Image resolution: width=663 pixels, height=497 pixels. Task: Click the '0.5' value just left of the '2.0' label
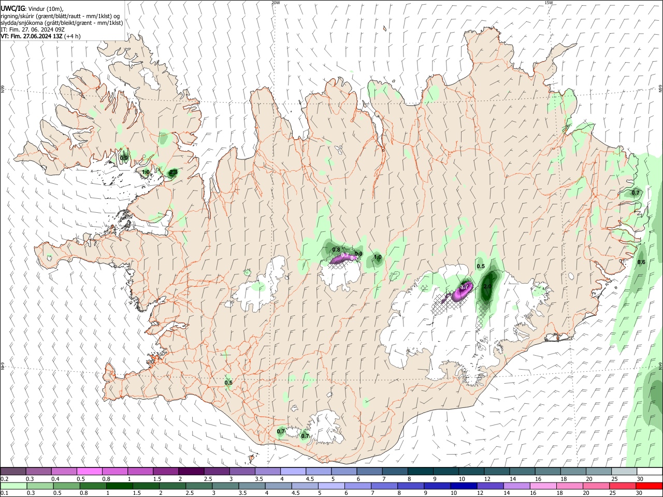click(481, 266)
